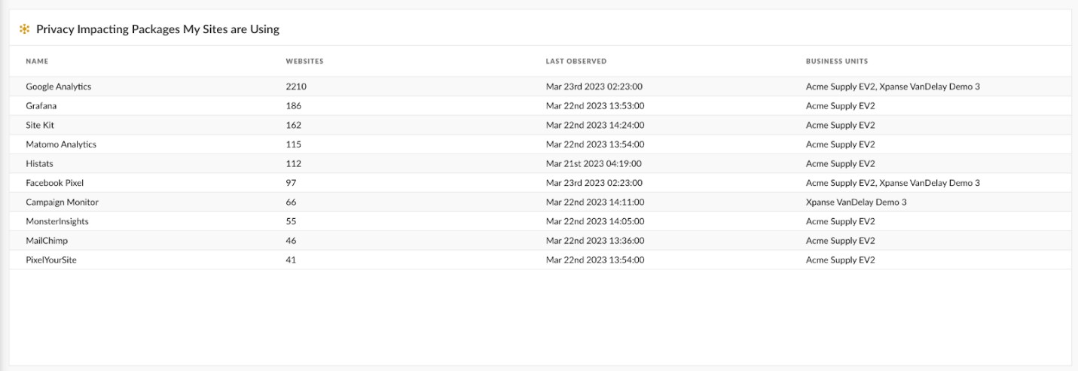
Task: Click Site Kit row business unit cell
Action: click(x=840, y=126)
